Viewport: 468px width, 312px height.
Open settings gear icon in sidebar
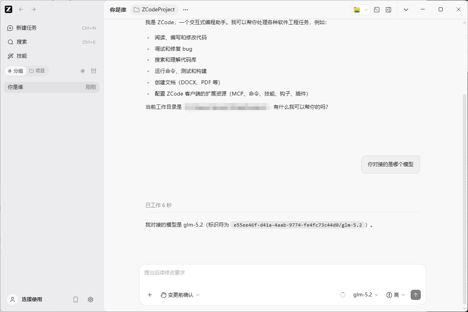tap(90, 300)
